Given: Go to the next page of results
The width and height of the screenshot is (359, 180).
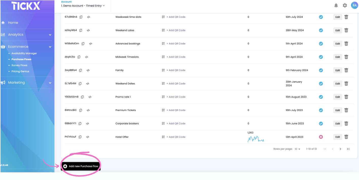Looking at the screenshot, I should click(340, 149).
